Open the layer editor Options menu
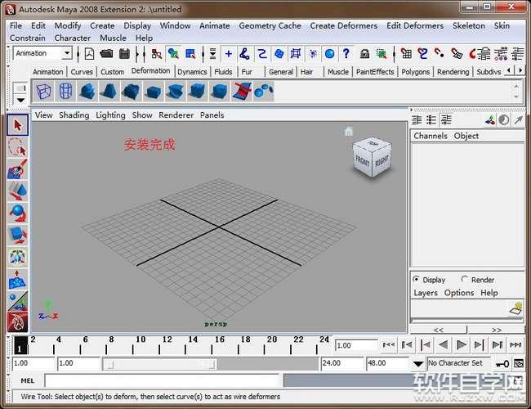 click(459, 293)
